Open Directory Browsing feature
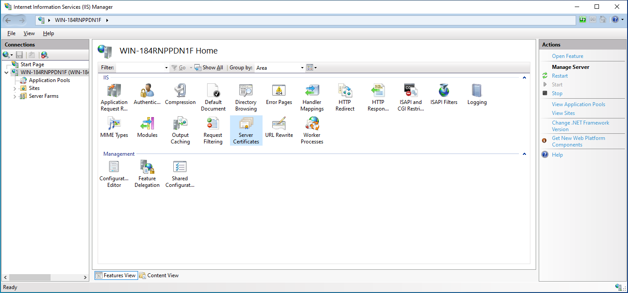Image resolution: width=628 pixels, height=293 pixels. (246, 97)
